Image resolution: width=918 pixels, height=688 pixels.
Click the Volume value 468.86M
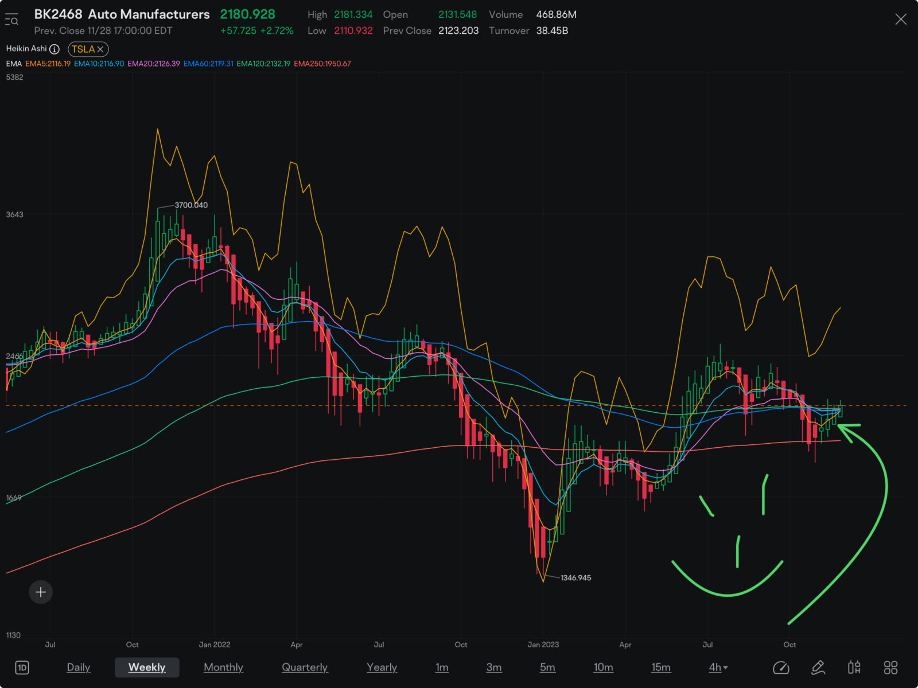557,14
